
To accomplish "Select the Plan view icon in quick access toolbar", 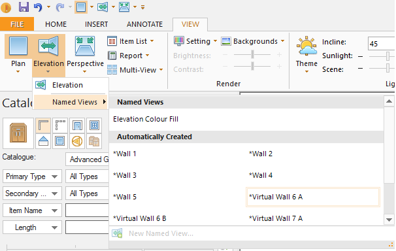I will click(x=81, y=7).
